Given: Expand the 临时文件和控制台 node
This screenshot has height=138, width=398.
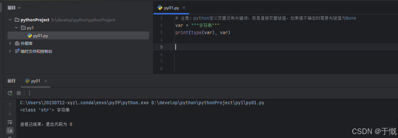Looking at the screenshot, I should (x=10, y=51).
